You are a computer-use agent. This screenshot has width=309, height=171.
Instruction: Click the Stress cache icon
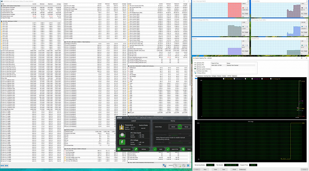195,67
